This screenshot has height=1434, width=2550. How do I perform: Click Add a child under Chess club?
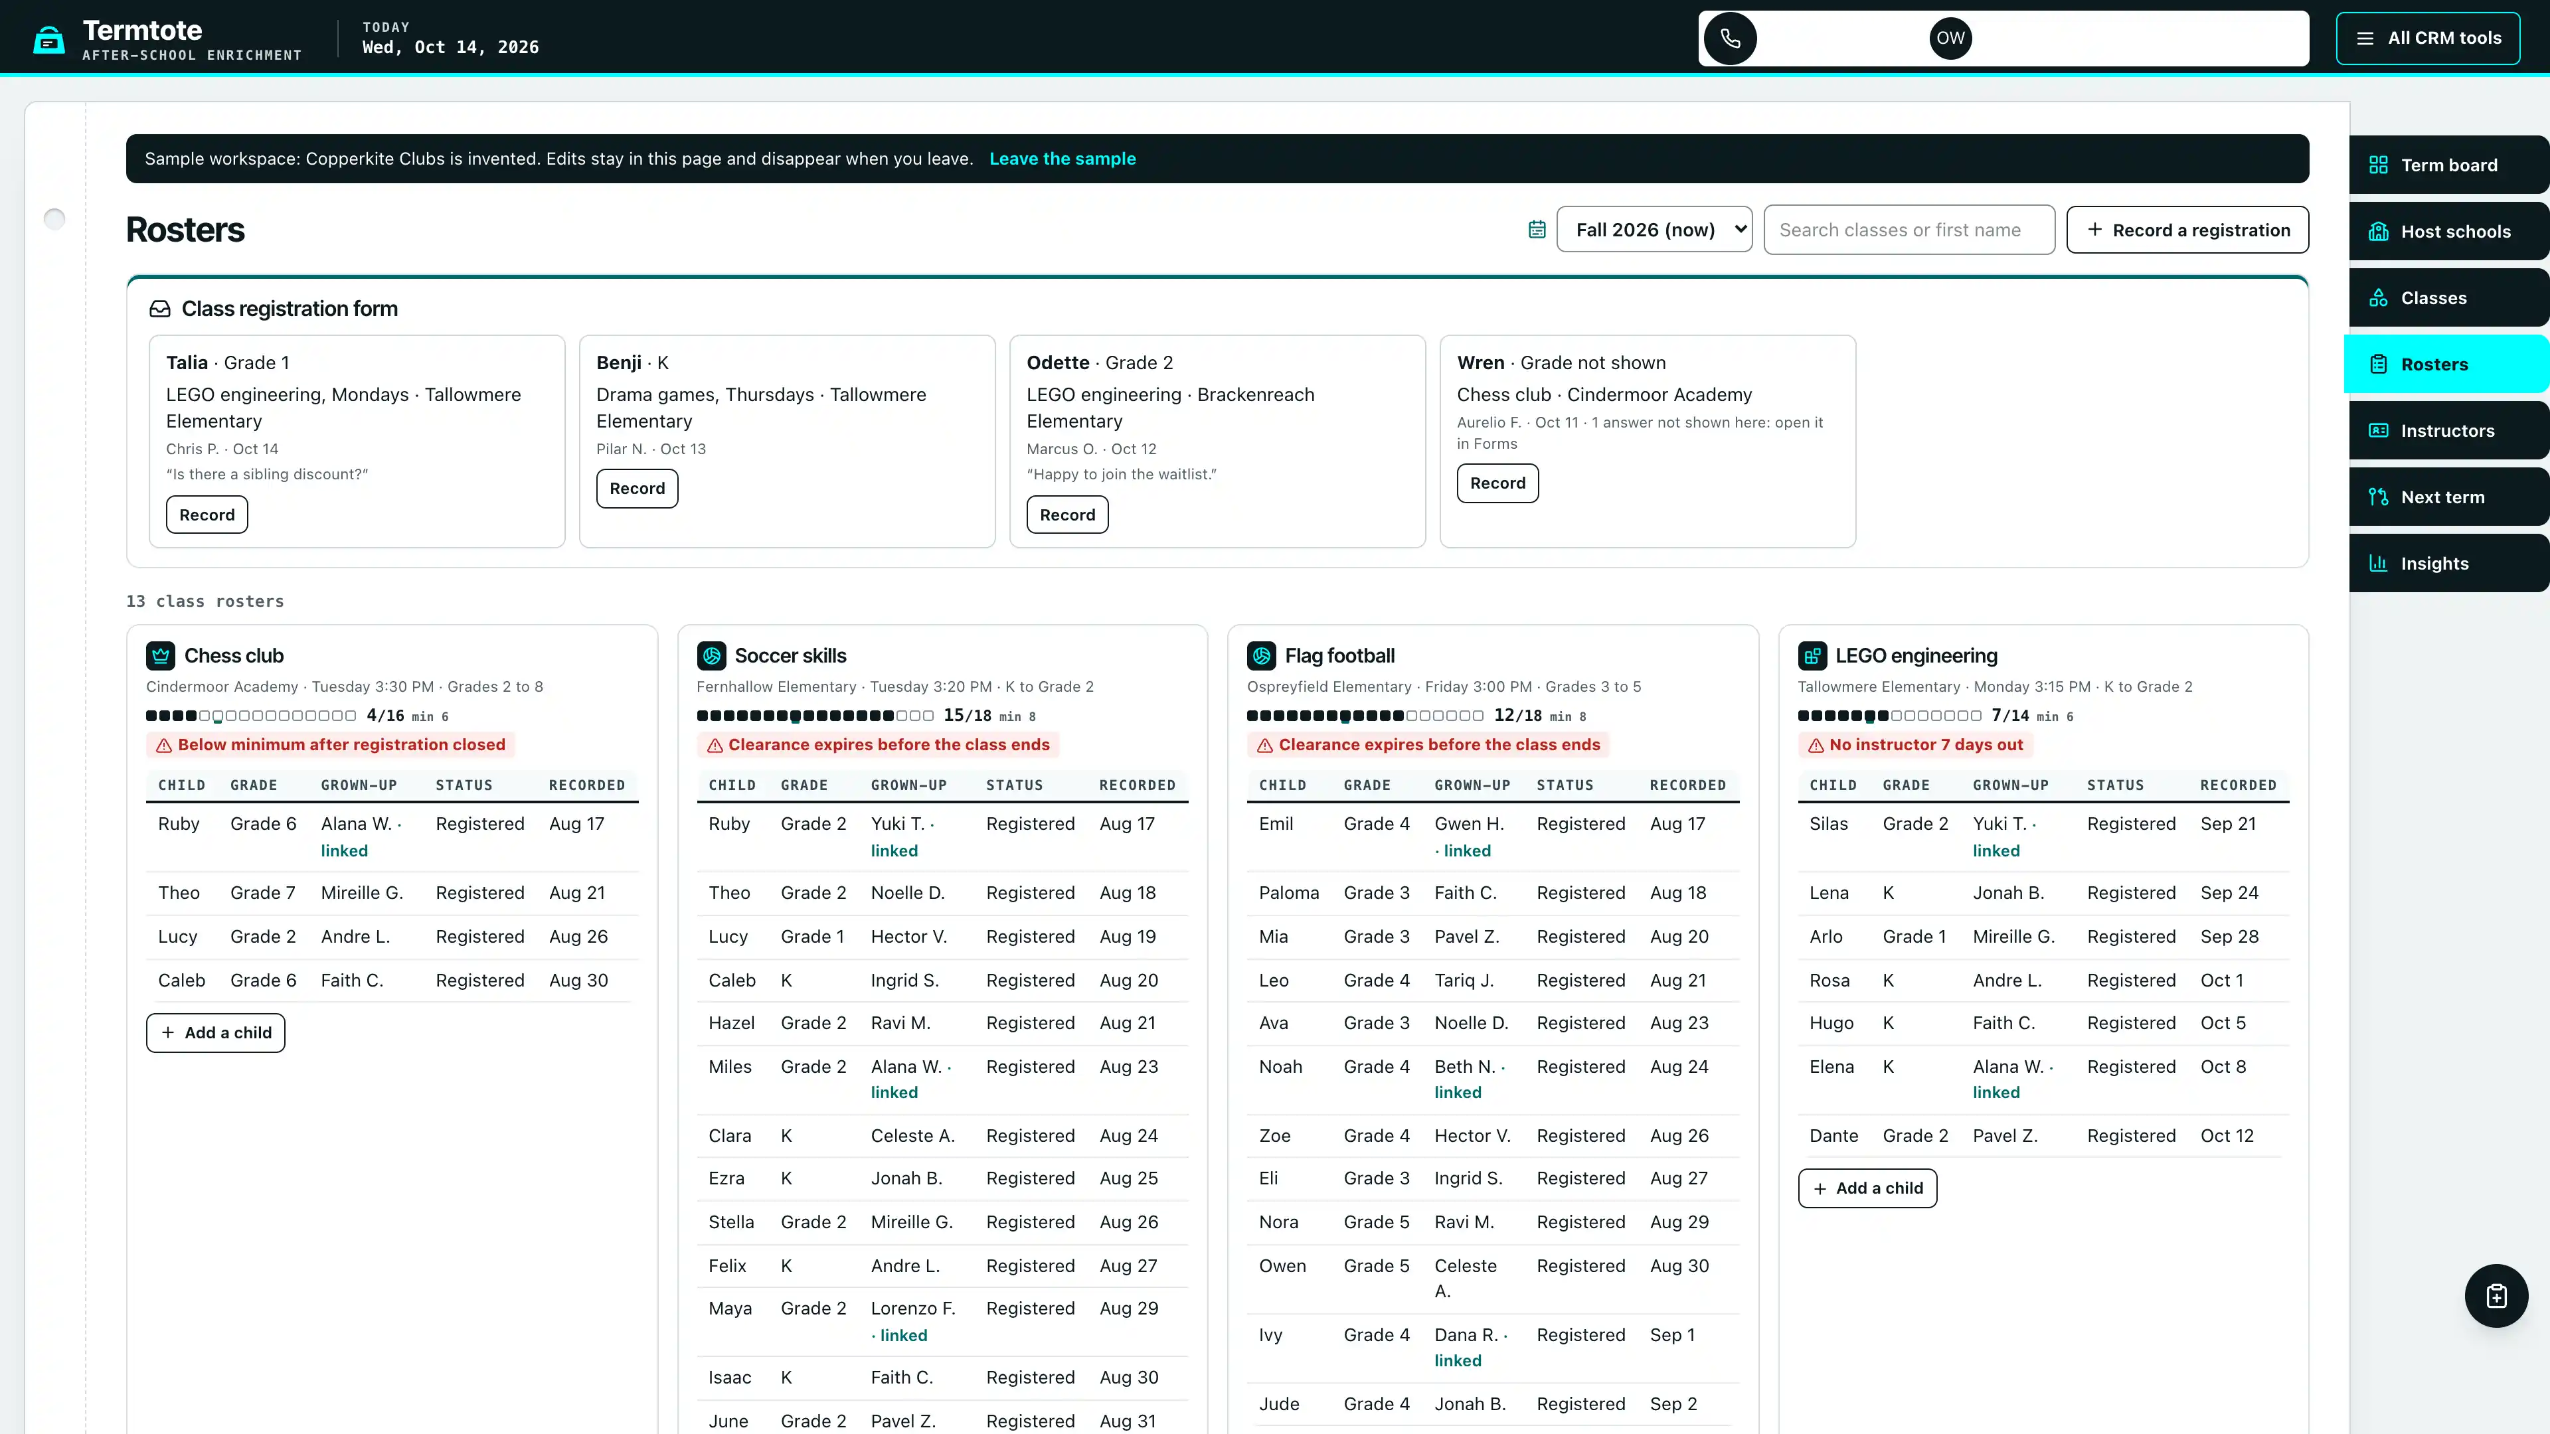(x=216, y=1032)
